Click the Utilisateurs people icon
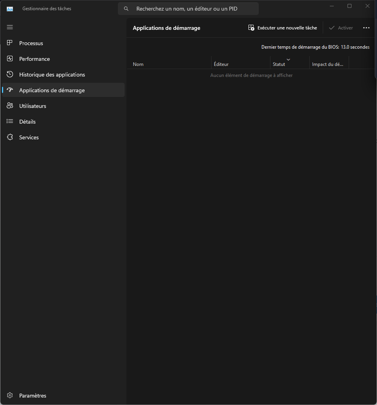 [x=10, y=106]
